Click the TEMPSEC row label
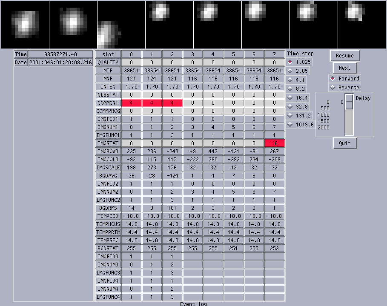Viewport: 387px width, 306px height. pos(108,240)
